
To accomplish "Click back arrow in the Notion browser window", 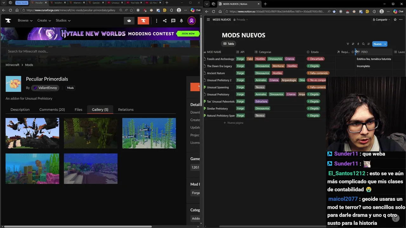I will [x=207, y=11].
